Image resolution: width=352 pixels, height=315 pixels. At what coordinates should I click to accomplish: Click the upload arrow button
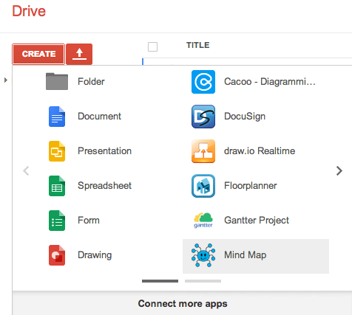point(79,54)
